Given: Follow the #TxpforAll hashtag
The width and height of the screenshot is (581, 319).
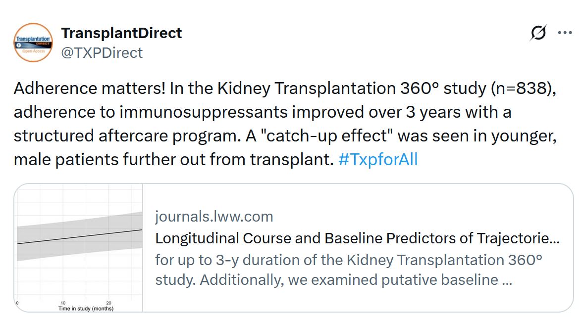Looking at the screenshot, I should (x=378, y=159).
